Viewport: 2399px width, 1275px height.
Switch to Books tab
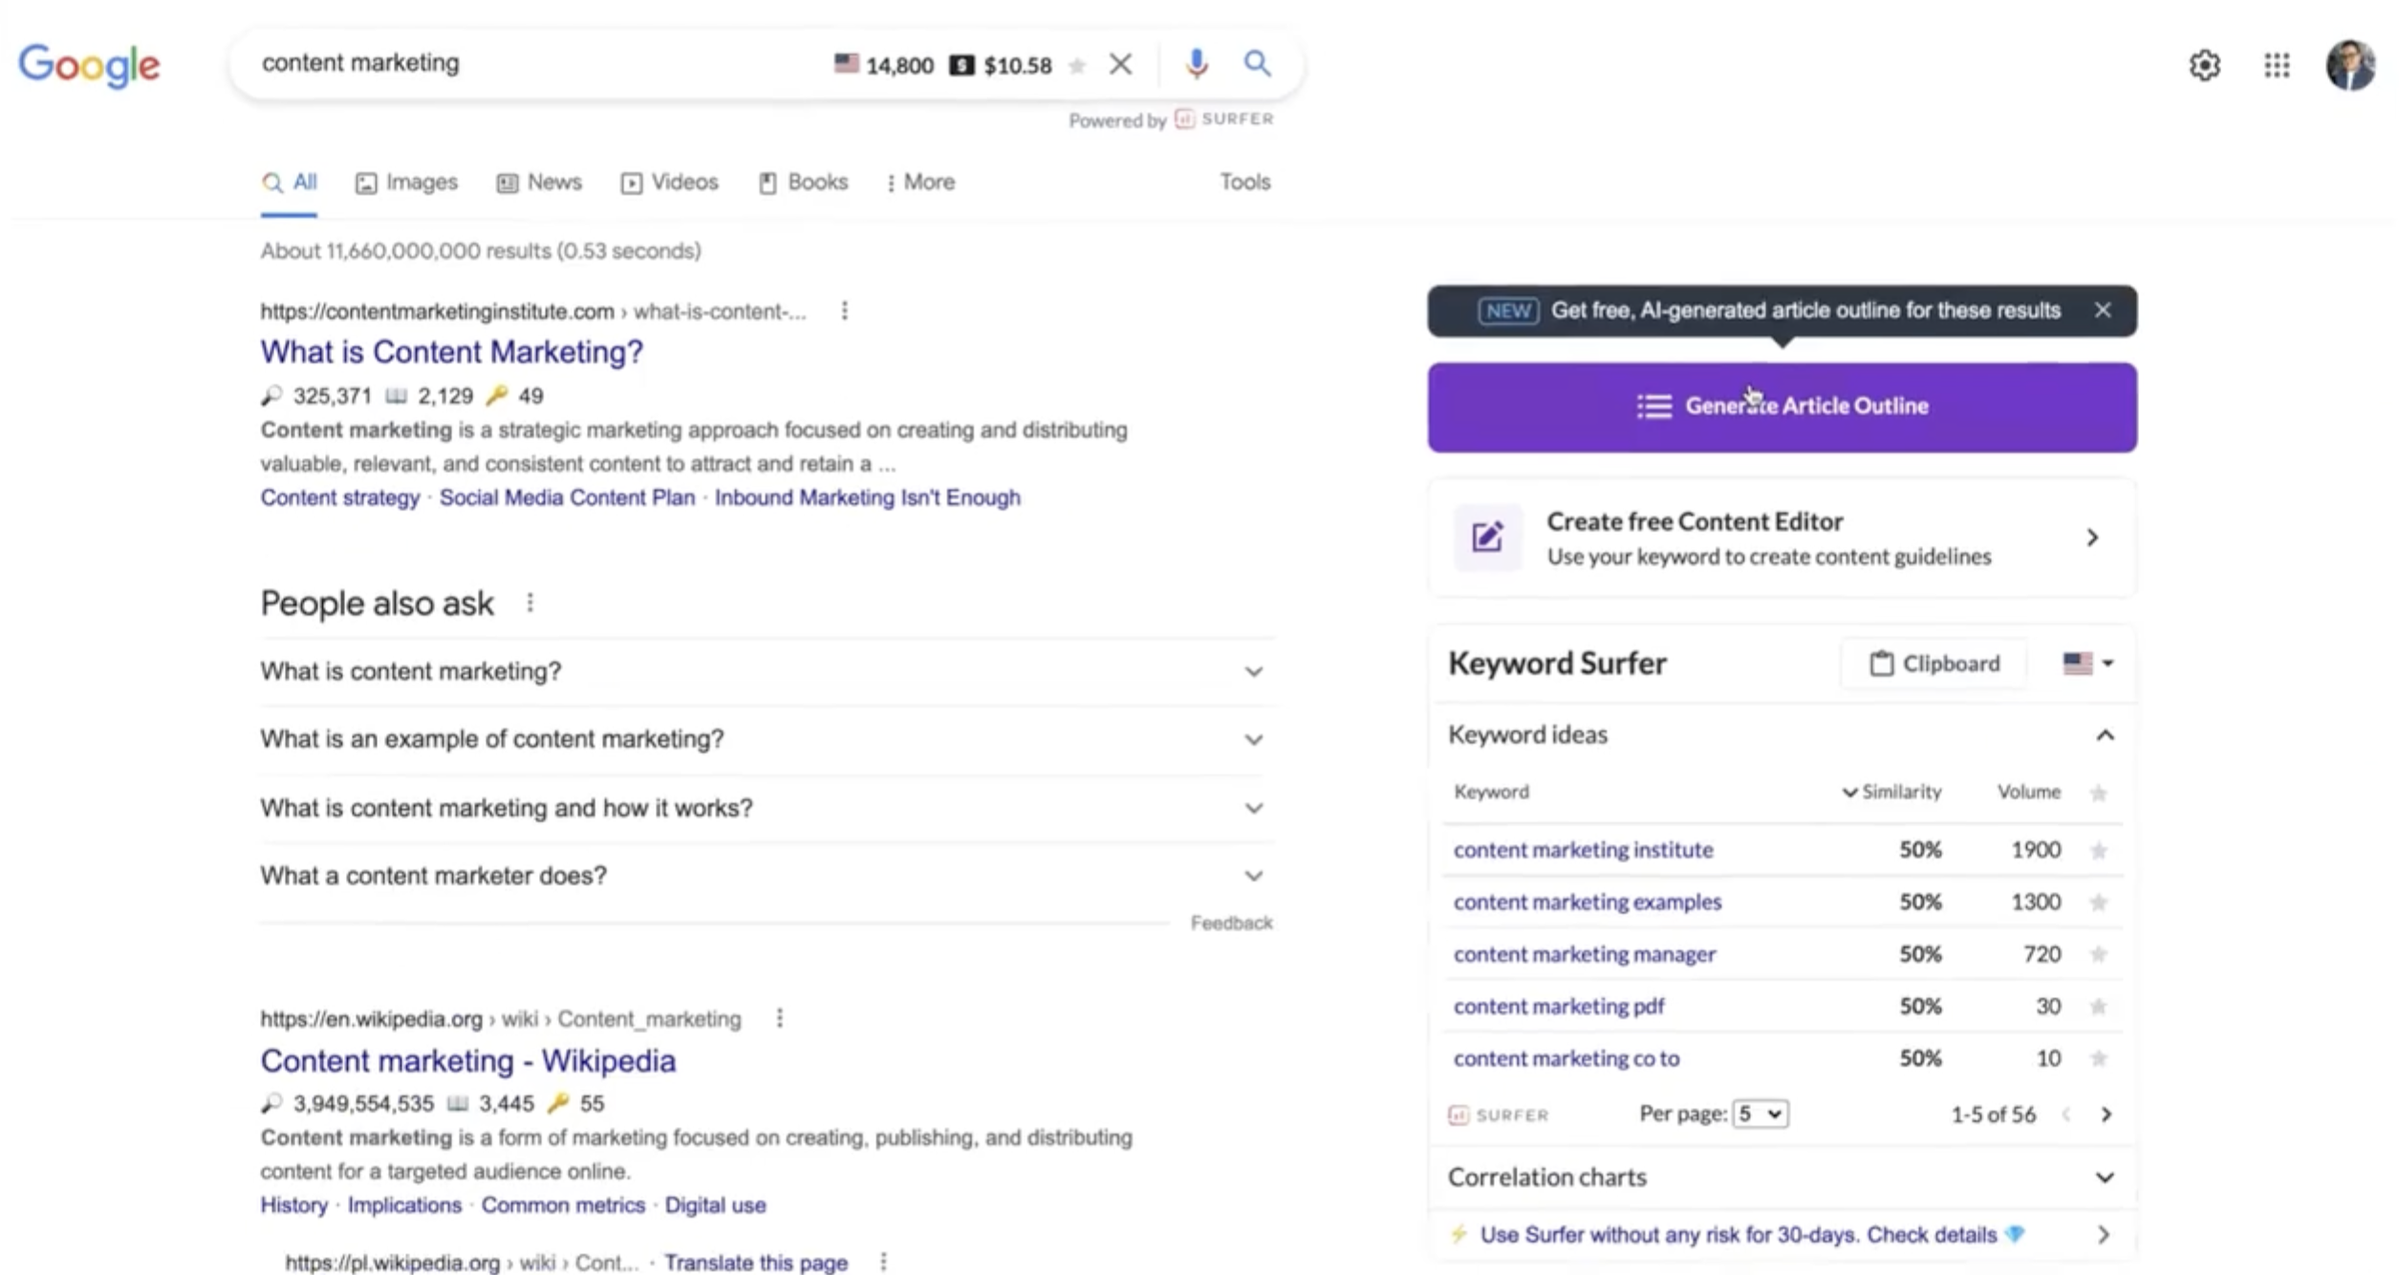pos(803,183)
